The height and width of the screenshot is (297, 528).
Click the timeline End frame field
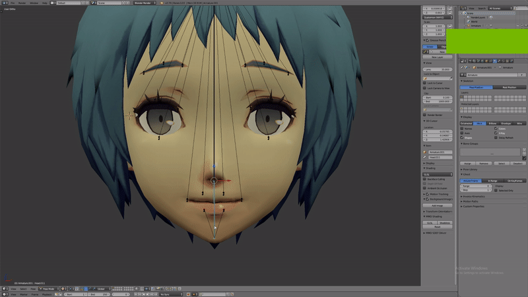point(98,294)
